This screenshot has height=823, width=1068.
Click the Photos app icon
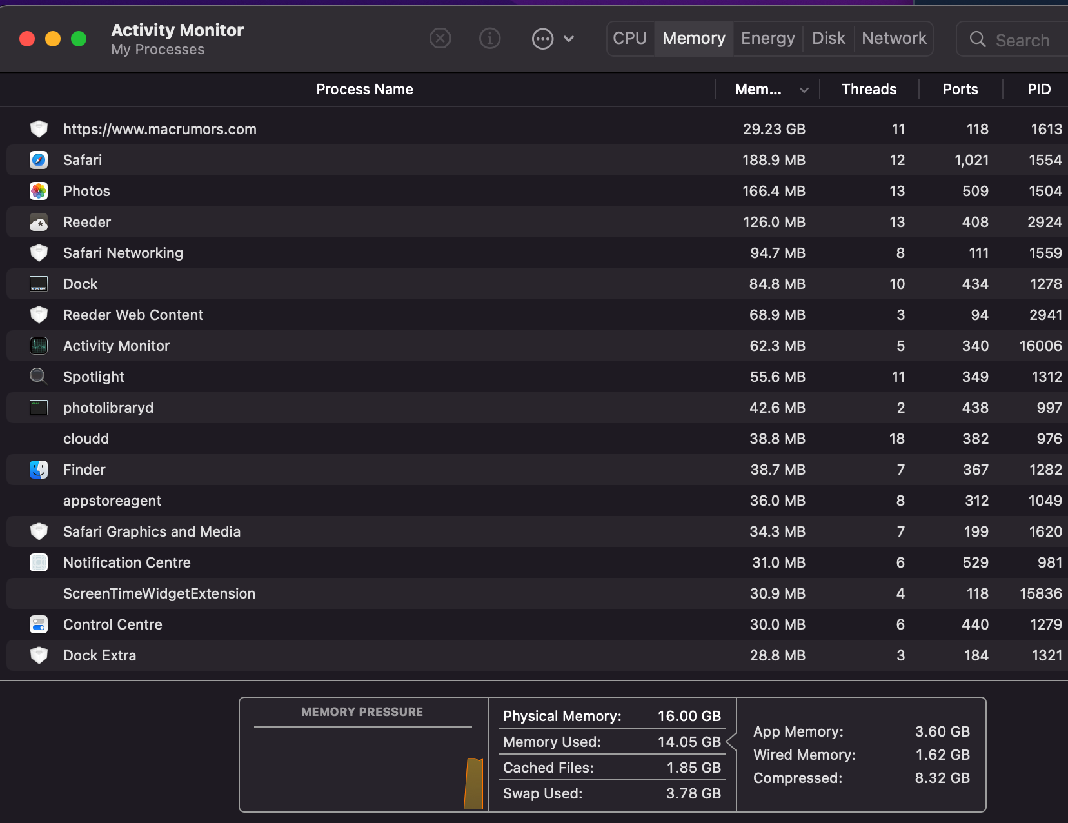(39, 191)
